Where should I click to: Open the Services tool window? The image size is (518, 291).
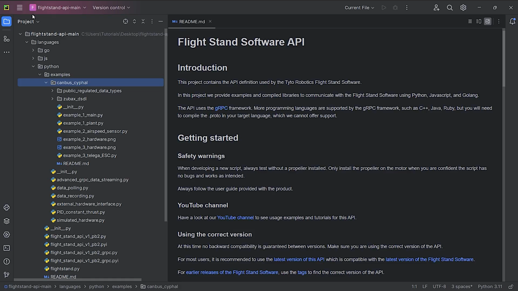[x=7, y=235]
